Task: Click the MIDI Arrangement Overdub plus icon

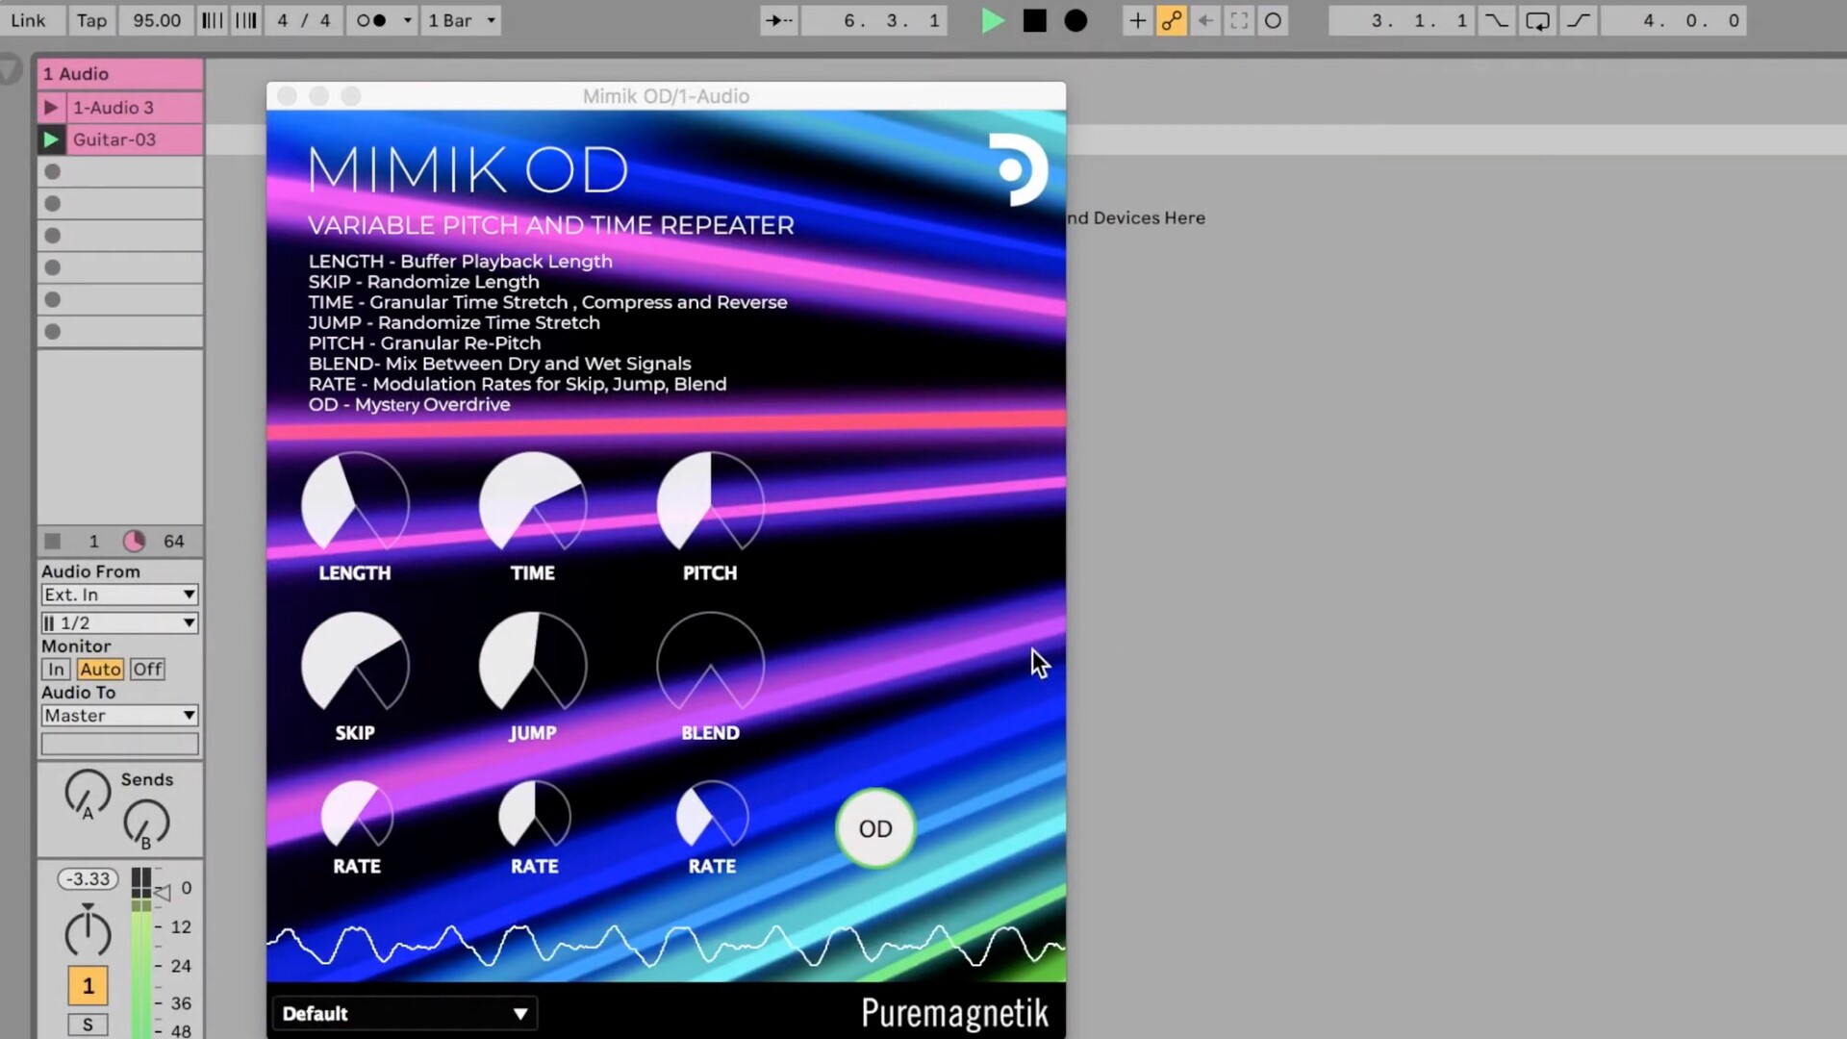Action: 1137,20
